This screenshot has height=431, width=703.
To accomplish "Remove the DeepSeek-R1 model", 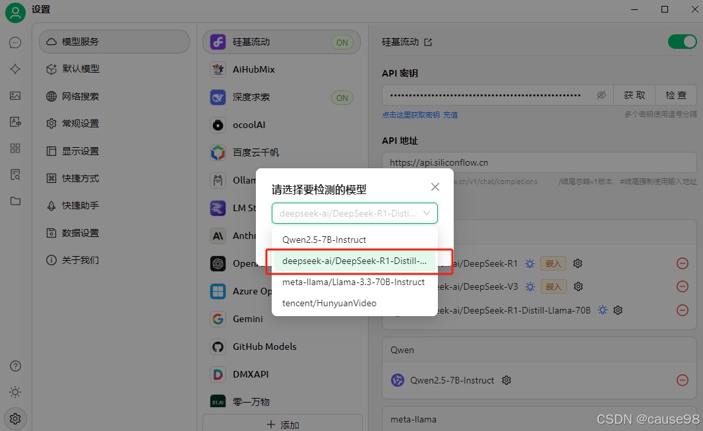I will click(x=683, y=263).
